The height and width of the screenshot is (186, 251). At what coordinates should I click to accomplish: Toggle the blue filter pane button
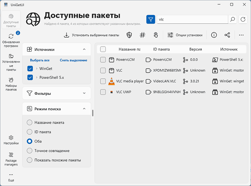pyautogui.click(x=151, y=19)
